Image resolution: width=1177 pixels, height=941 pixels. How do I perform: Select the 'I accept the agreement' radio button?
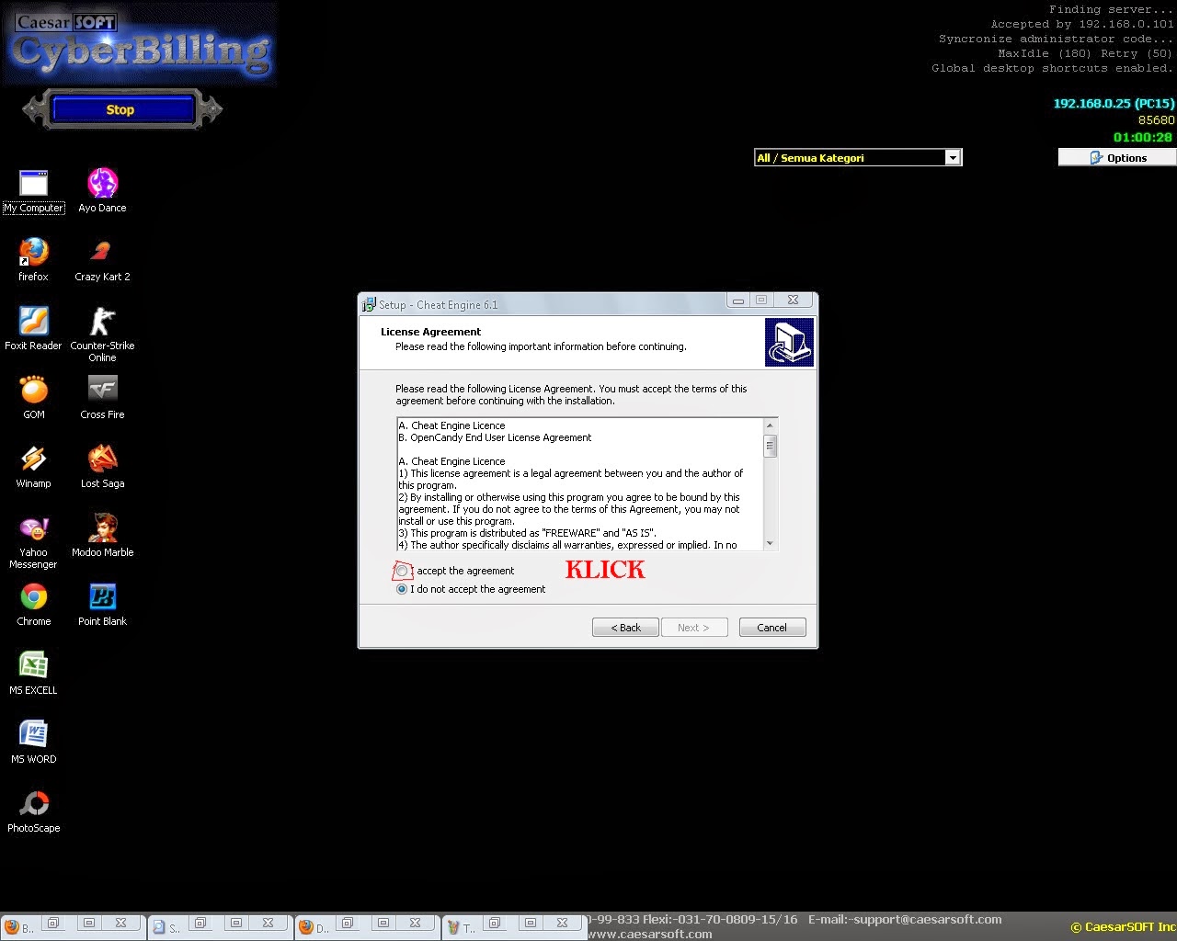coord(401,571)
